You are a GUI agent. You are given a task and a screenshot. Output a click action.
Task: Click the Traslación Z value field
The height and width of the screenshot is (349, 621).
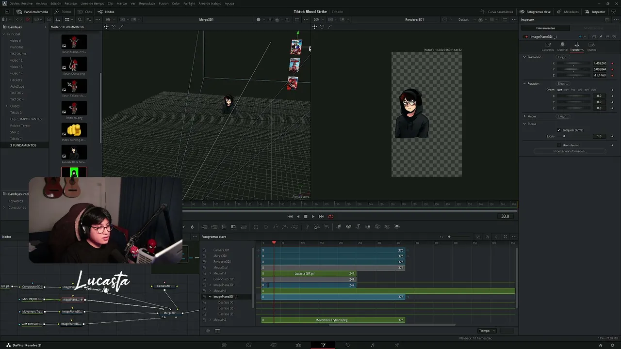point(600,75)
